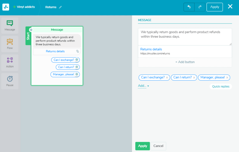Click the message text input area

[185, 37]
